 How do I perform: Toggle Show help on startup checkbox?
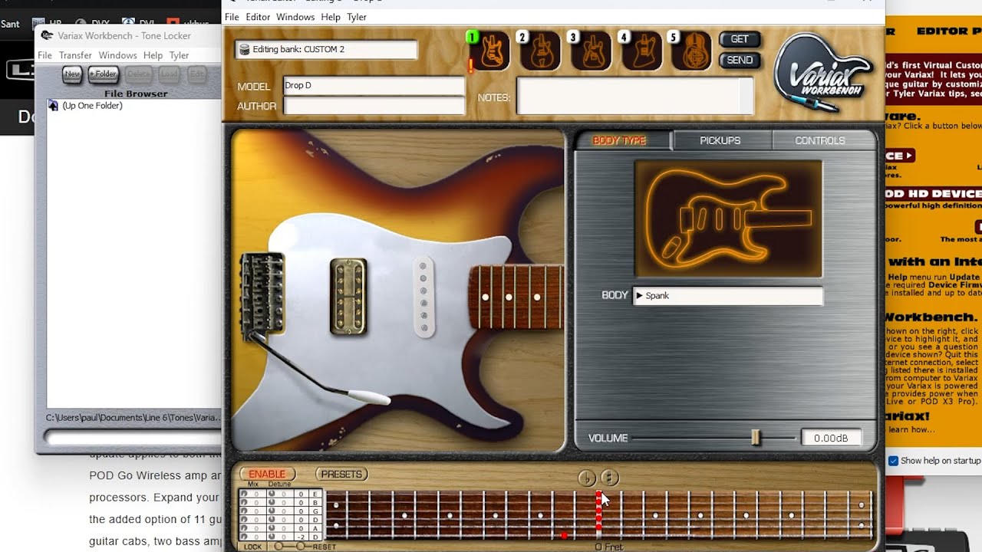pos(893,461)
